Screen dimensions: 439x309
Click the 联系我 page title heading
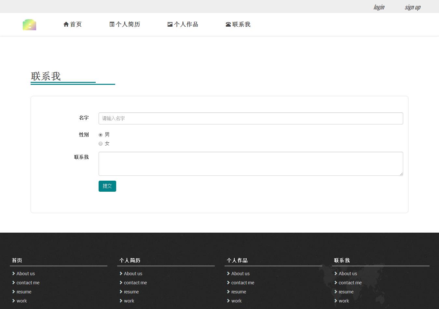click(x=46, y=76)
